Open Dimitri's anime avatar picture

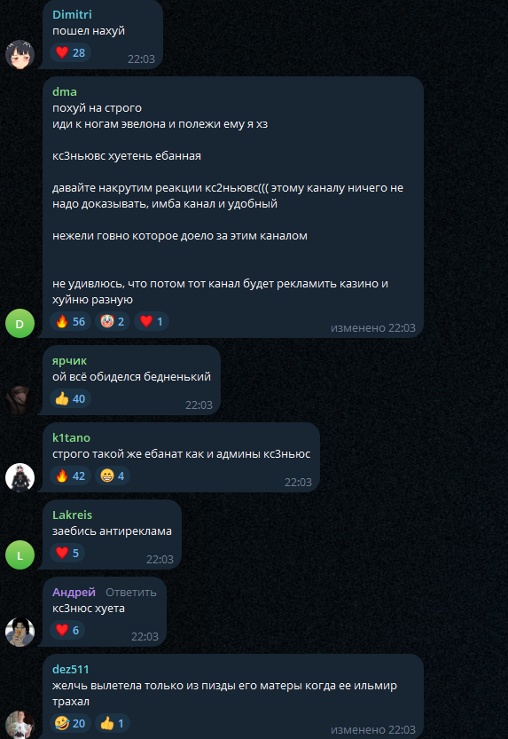[20, 54]
